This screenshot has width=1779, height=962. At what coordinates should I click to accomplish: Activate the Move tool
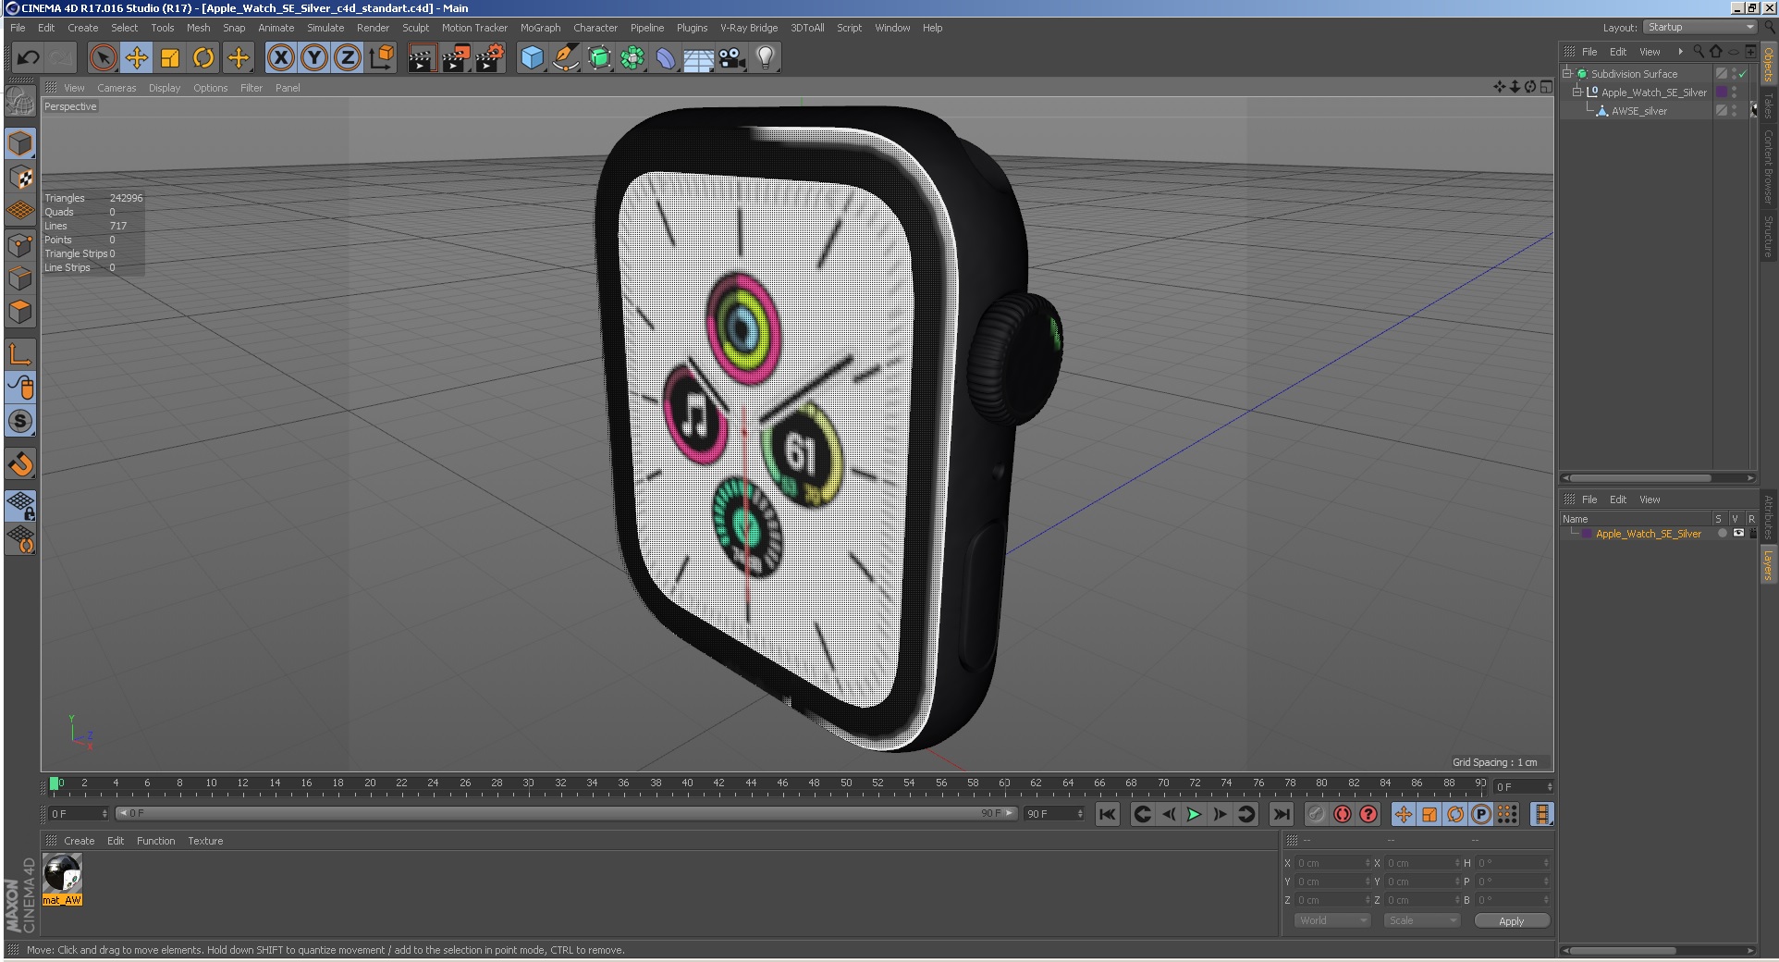[137, 58]
